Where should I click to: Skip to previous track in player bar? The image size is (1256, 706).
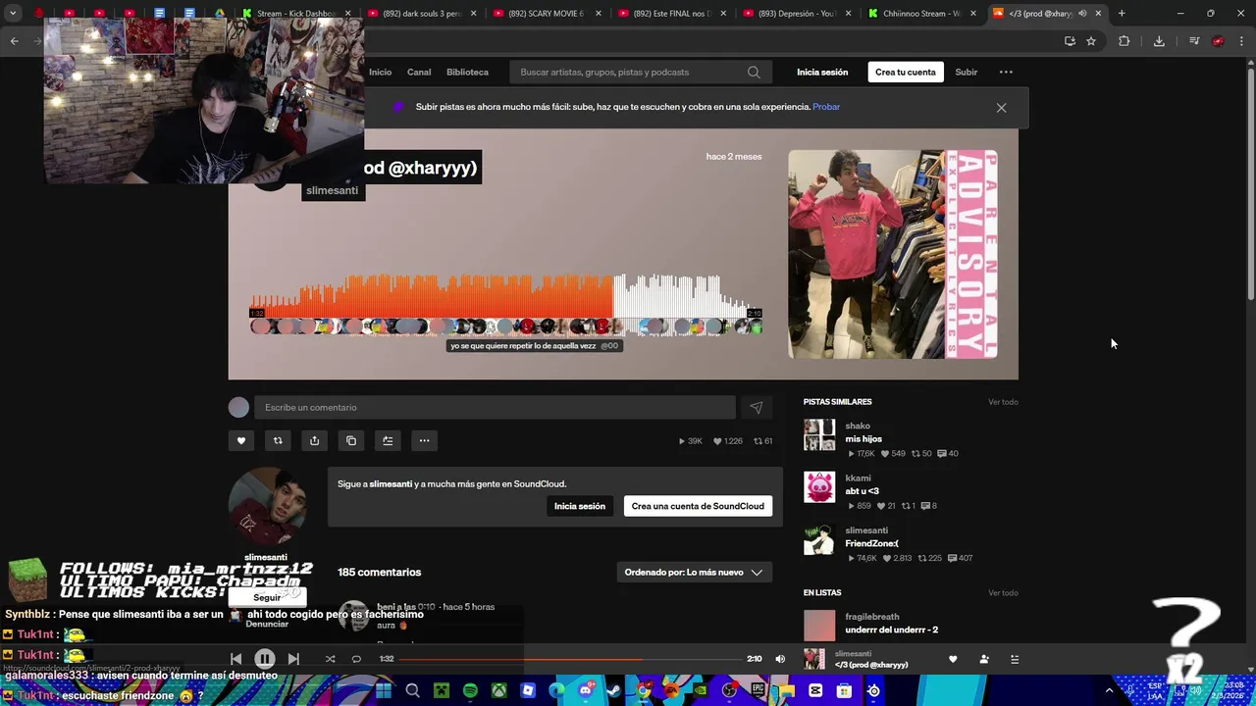click(235, 659)
